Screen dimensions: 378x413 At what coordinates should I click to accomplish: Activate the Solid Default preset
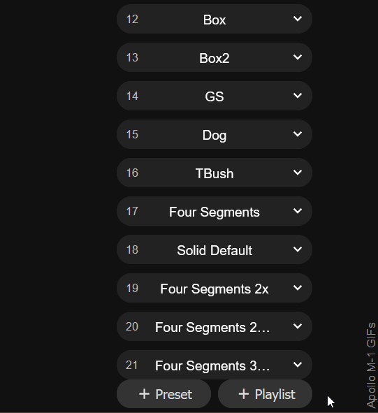pos(215,249)
